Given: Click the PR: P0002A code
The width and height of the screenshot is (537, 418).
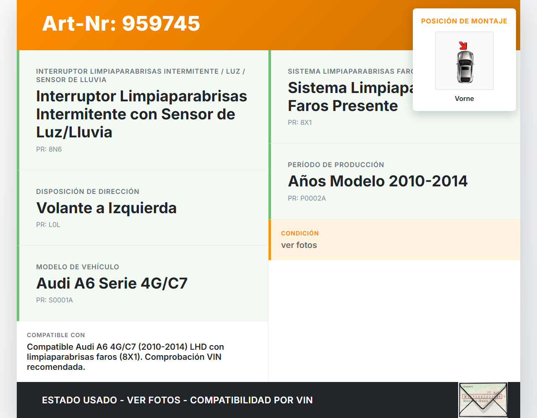Looking at the screenshot, I should click(307, 198).
